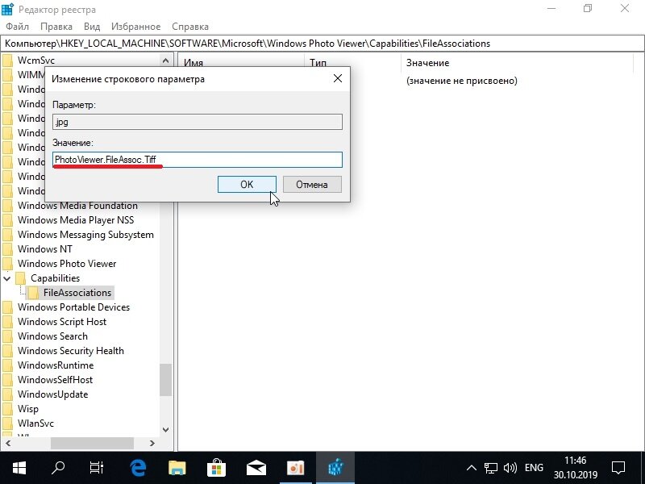Open the Файл menu

pos(17,27)
